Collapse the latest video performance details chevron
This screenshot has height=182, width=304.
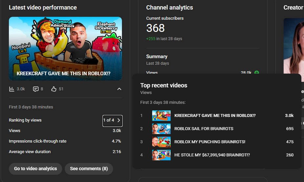pos(119,89)
